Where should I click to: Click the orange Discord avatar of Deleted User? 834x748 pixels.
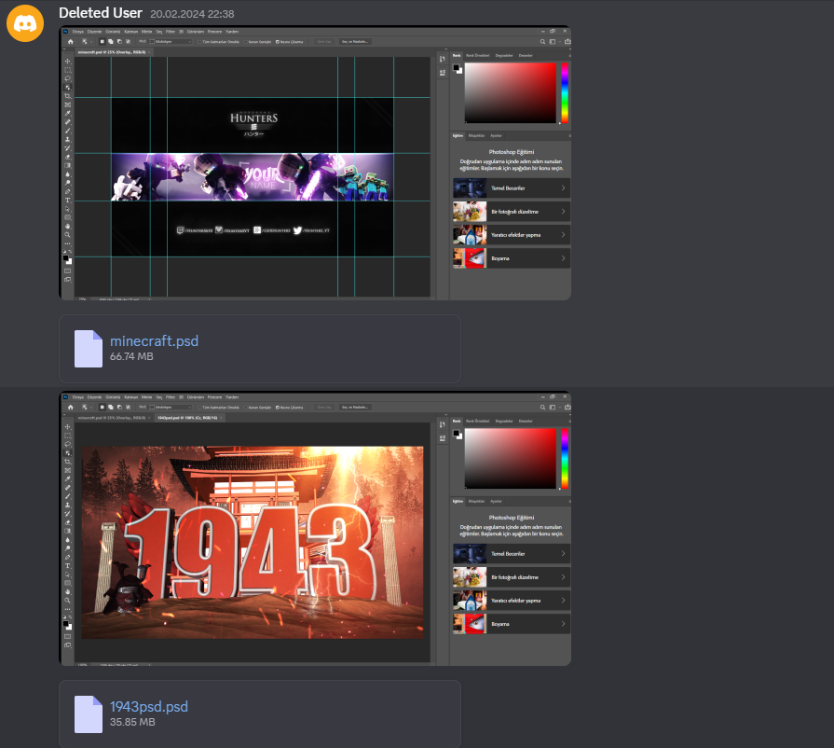(x=25, y=23)
